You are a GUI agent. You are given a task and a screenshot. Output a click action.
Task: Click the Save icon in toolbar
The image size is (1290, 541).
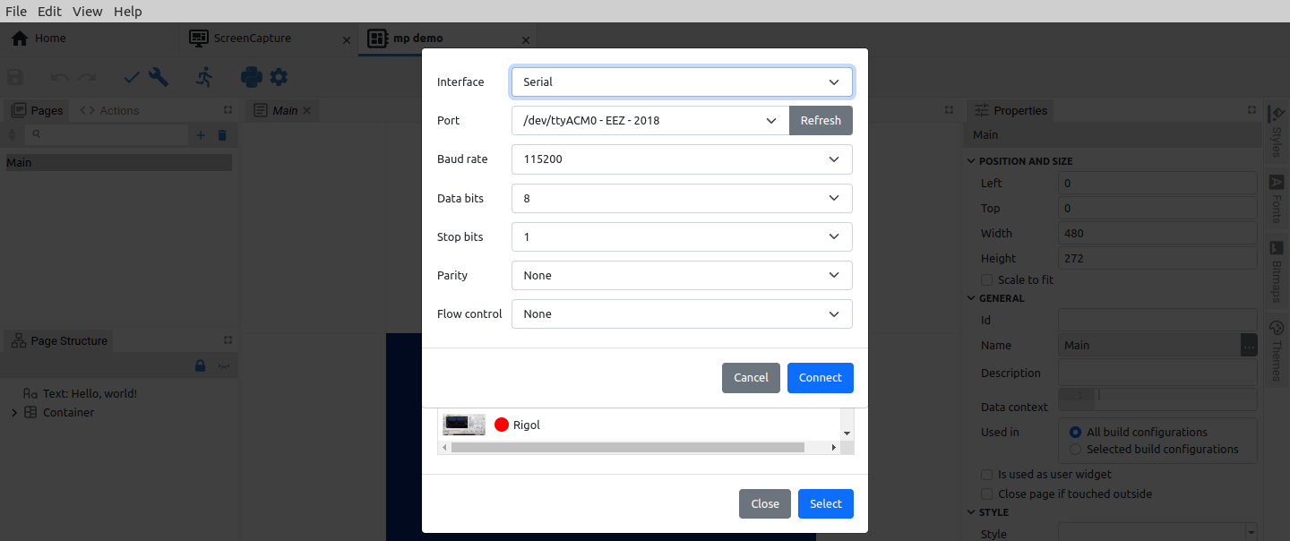point(15,78)
